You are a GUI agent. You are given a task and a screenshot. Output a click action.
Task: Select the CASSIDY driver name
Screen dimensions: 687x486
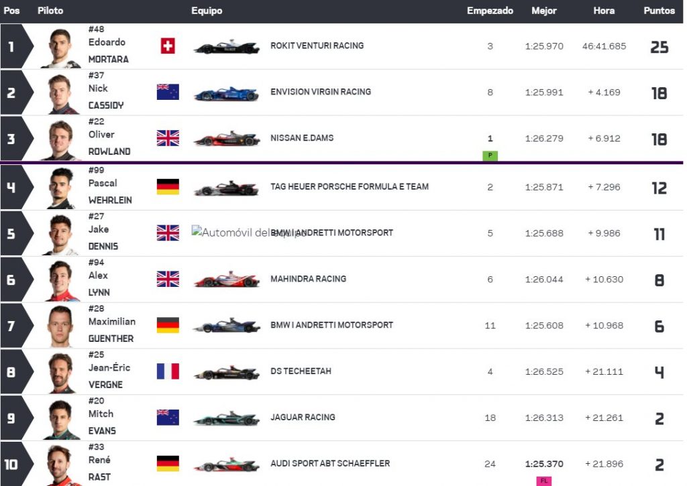coord(106,105)
